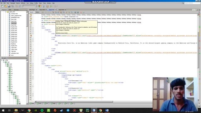Screen dimensions: 201x113
Task: Click the Clean and Build Project icon
Action: click(x=47, y=6)
